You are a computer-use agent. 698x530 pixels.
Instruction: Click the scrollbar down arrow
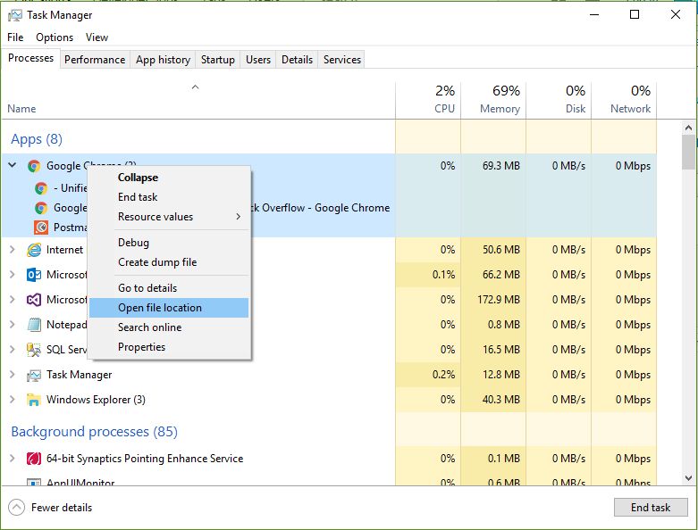(x=688, y=478)
